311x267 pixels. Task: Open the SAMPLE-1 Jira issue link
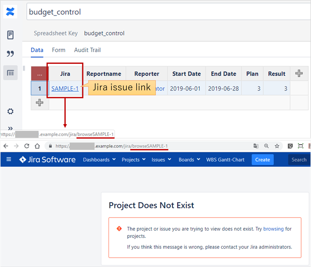tap(65, 88)
